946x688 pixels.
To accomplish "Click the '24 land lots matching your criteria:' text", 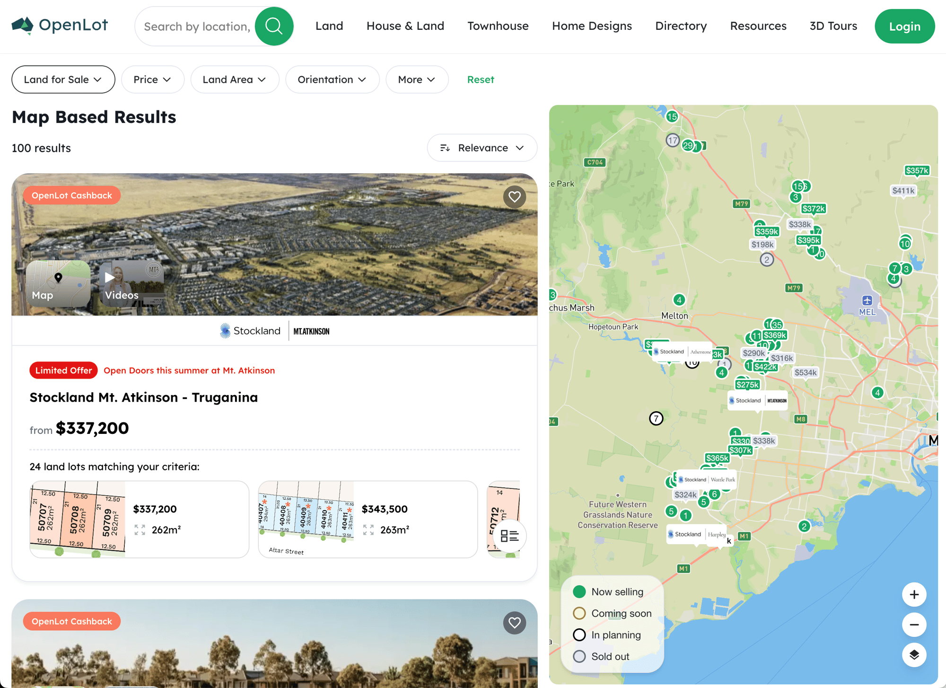I will (x=114, y=467).
